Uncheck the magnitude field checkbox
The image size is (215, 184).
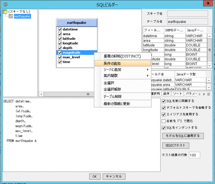tap(60, 53)
